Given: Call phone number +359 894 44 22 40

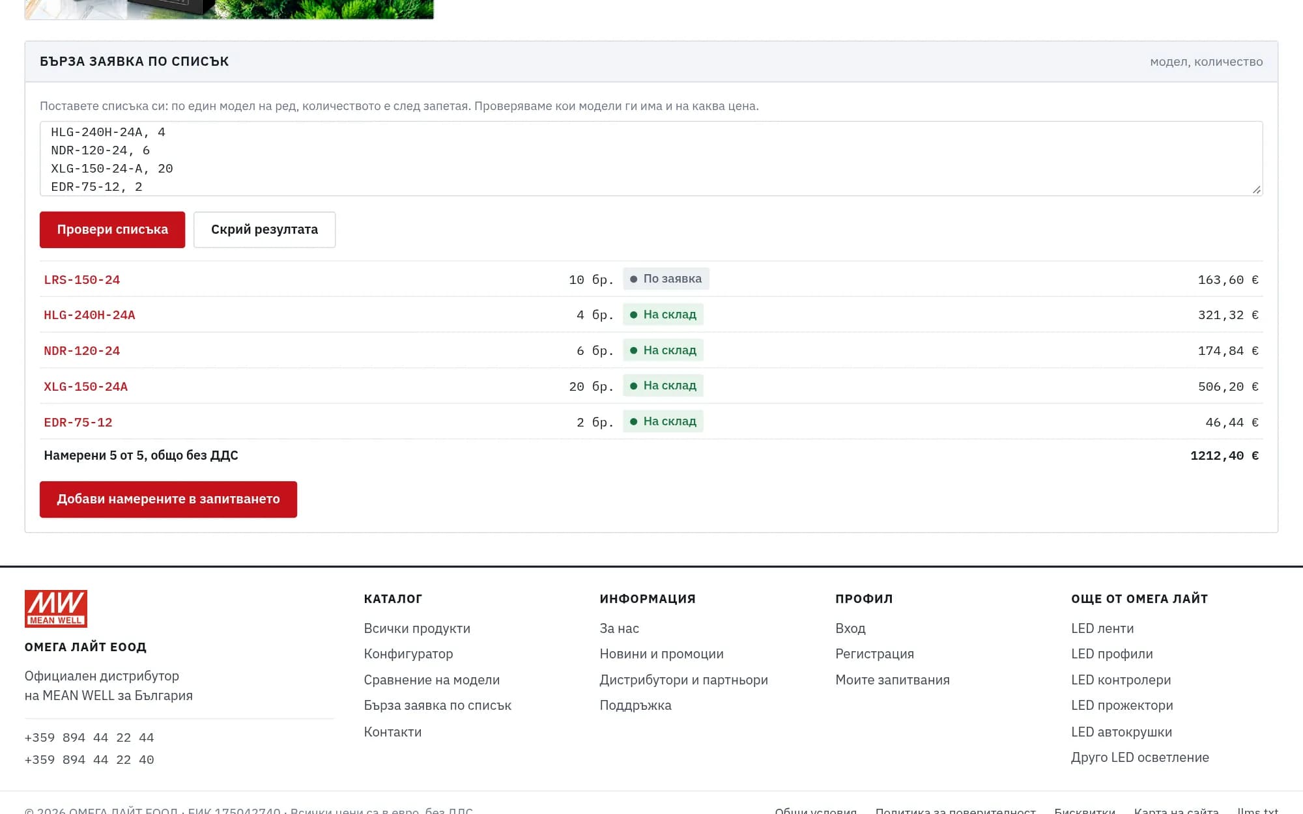Looking at the screenshot, I should click(89, 760).
